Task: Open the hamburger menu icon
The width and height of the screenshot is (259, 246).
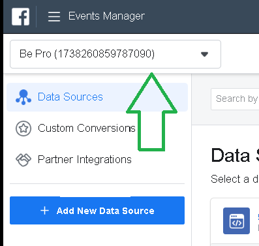Action: click(x=54, y=16)
